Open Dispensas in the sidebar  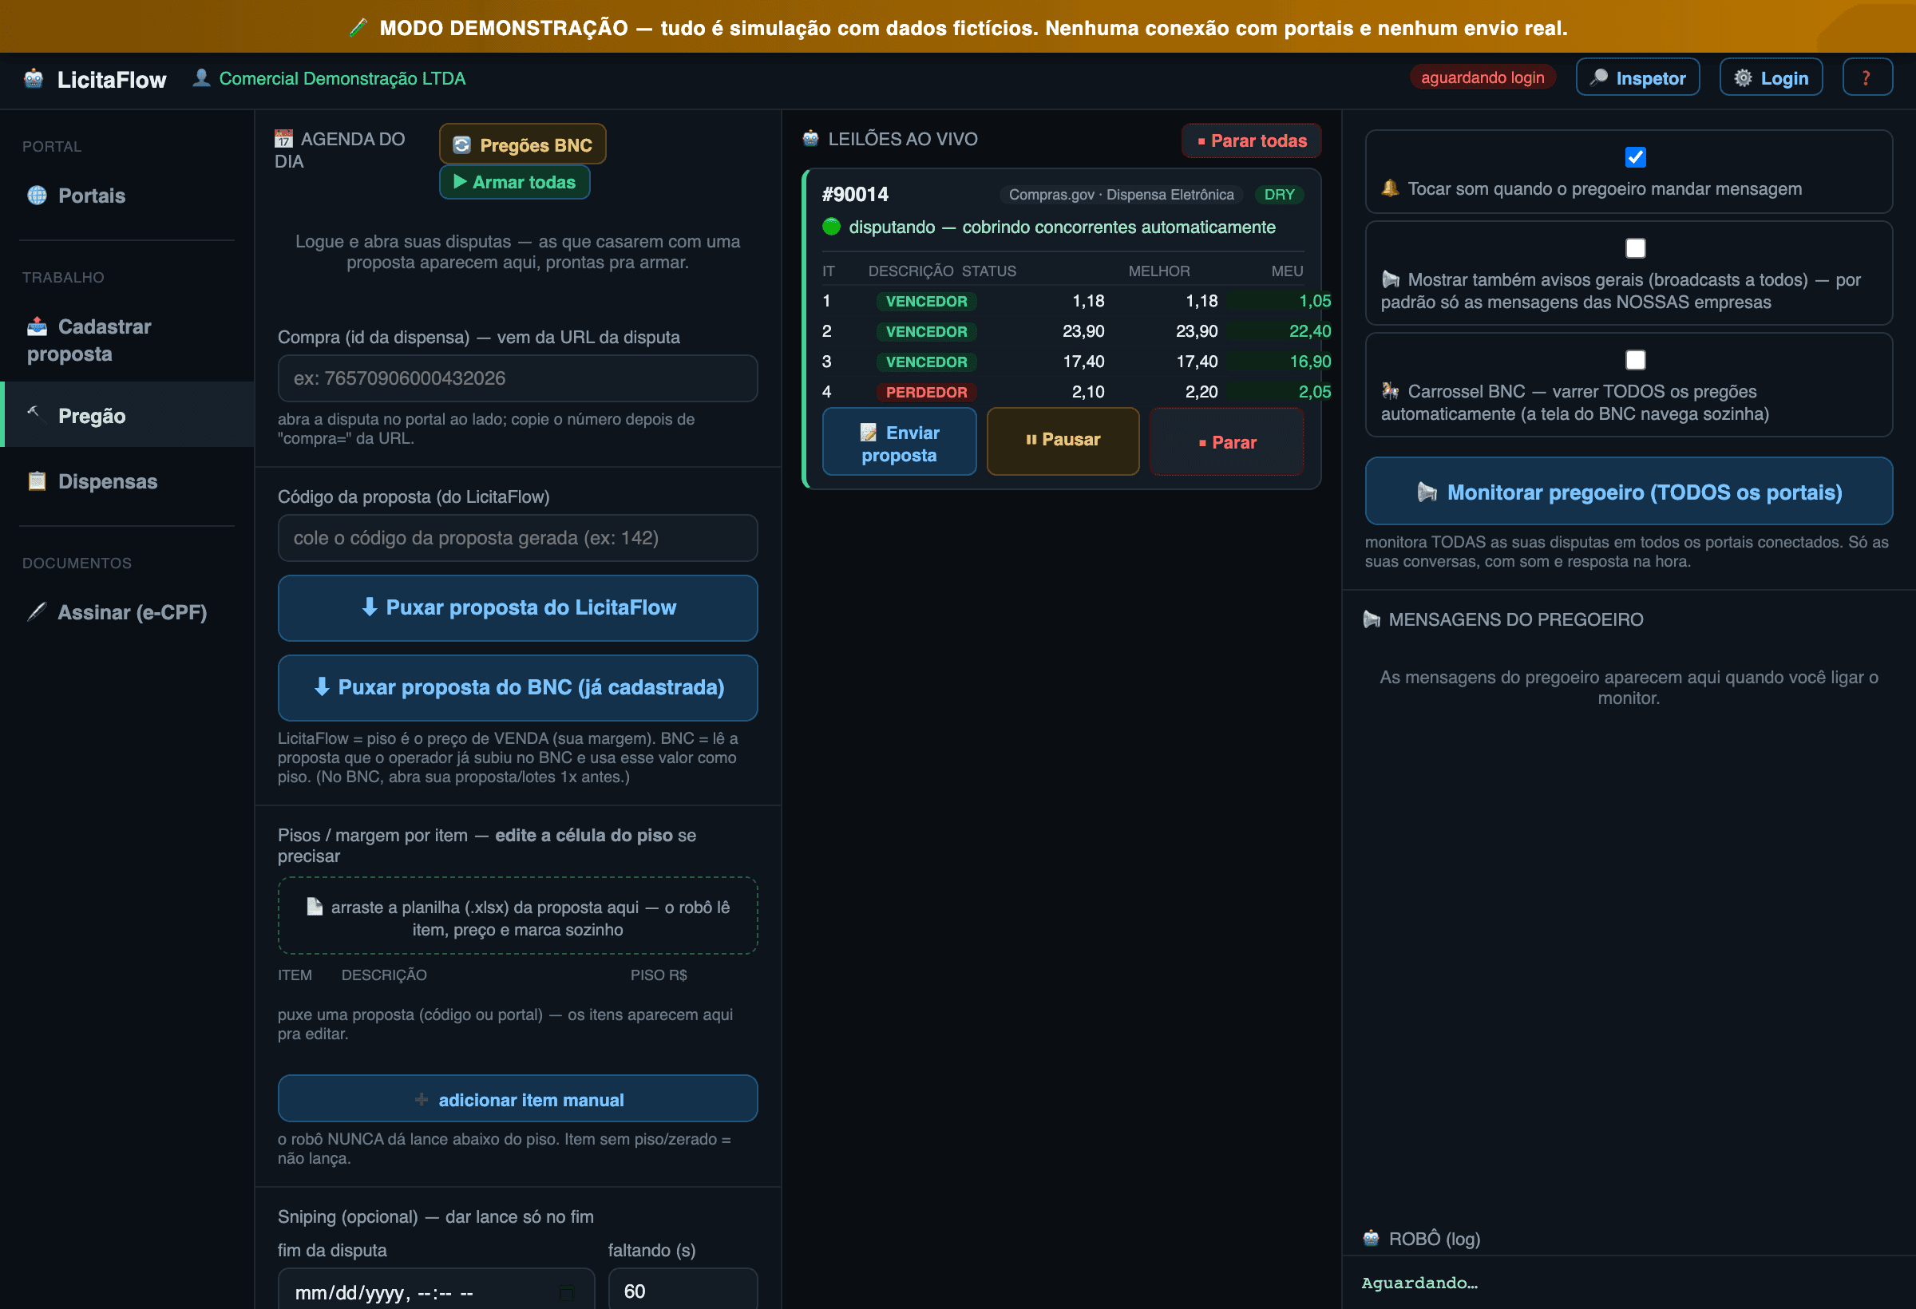(x=127, y=481)
